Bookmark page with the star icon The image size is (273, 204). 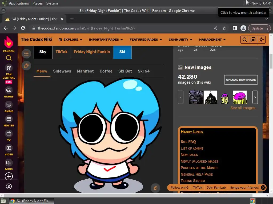(x=224, y=28)
